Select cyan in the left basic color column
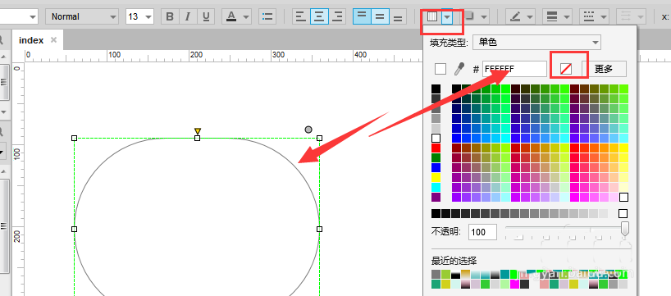The height and width of the screenshot is (296, 671). (x=436, y=187)
